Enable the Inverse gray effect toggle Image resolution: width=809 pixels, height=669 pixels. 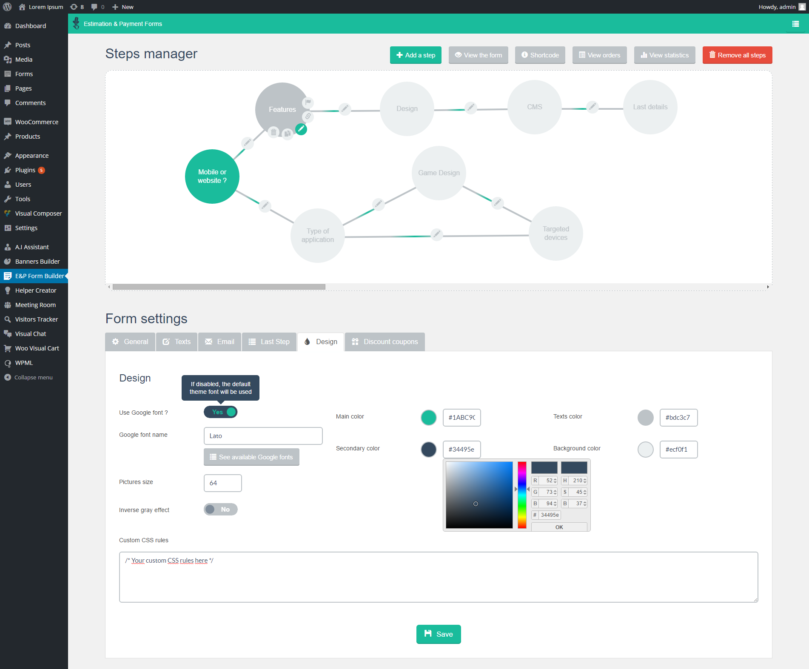click(x=220, y=509)
